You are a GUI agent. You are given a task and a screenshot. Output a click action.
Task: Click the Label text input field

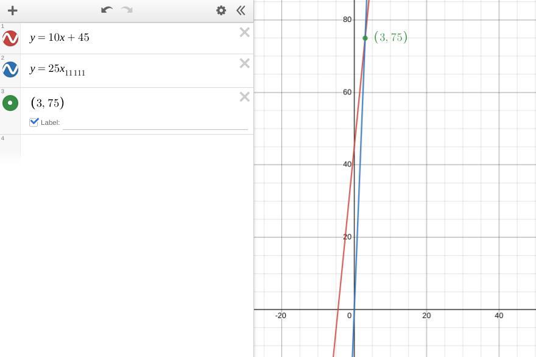[x=155, y=123]
